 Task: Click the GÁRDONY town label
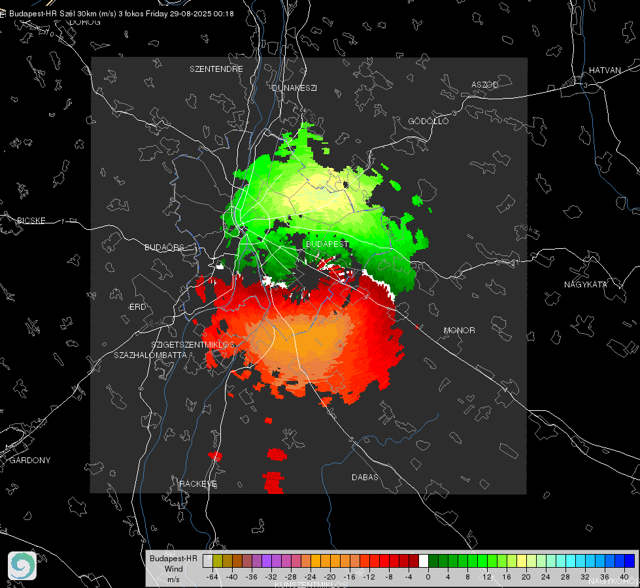(x=30, y=461)
